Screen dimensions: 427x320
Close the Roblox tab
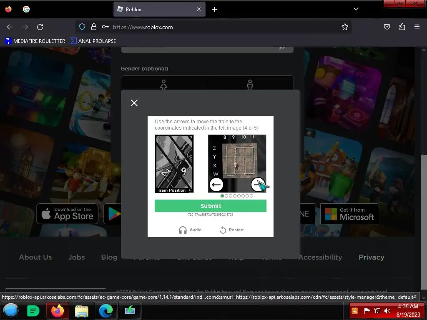199,9
